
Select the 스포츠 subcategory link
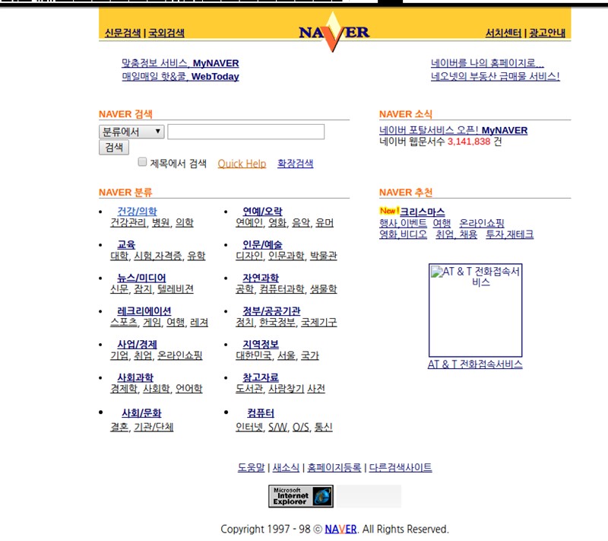click(x=124, y=323)
